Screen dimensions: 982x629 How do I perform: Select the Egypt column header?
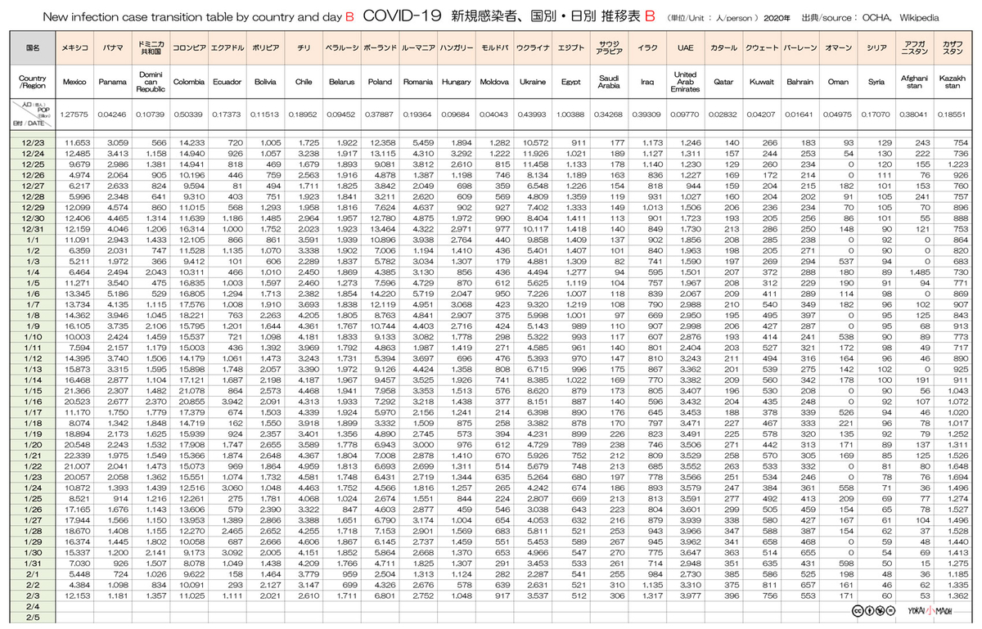[x=570, y=82]
